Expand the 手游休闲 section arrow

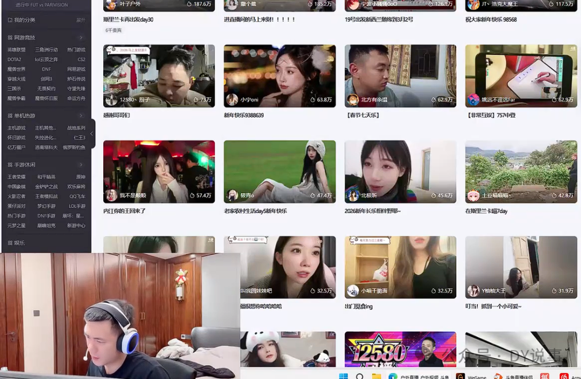pos(81,165)
